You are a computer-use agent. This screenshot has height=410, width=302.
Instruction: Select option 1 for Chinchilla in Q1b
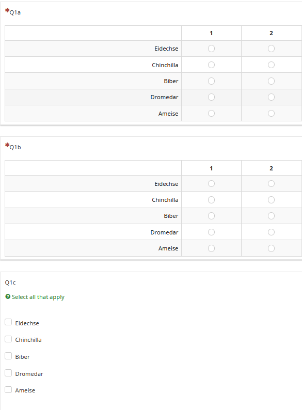click(x=211, y=200)
